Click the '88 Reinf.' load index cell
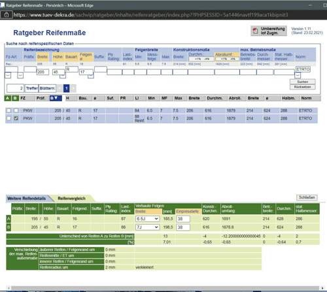This screenshot has width=327, height=292. click(139, 118)
